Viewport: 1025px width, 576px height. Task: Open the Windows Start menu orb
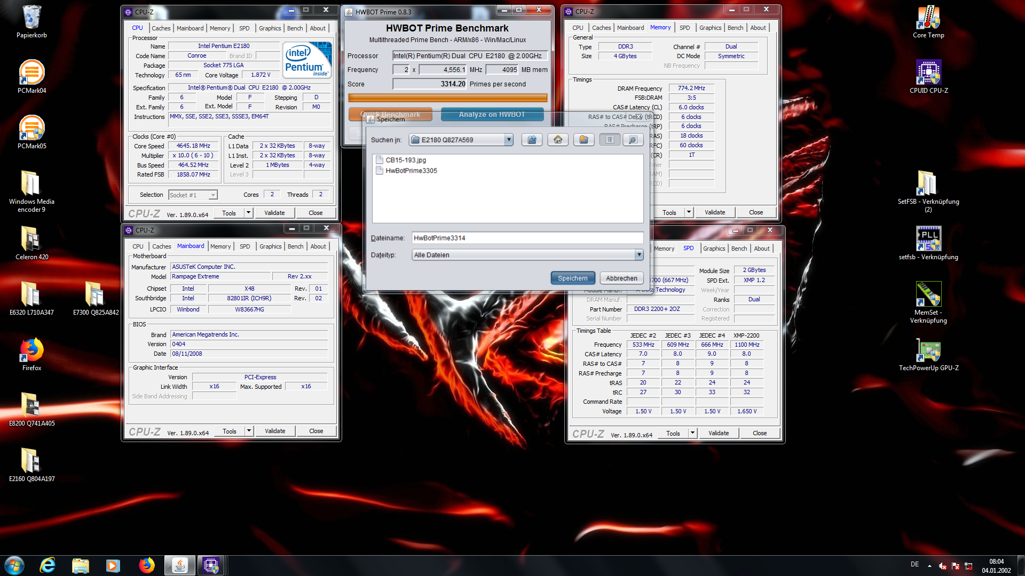[x=14, y=565]
